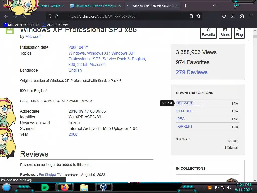
Task: Flag this archive item
Action: (x=239, y=33)
